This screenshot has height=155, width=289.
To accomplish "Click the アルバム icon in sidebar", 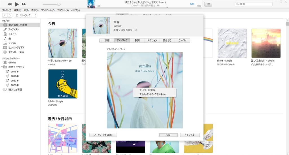I will (x=5, y=34).
